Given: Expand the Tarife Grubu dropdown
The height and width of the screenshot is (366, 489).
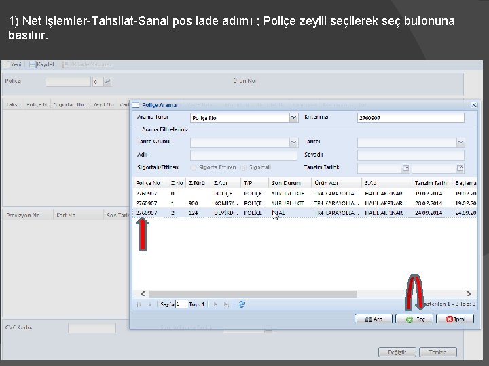Looking at the screenshot, I should click(293, 142).
